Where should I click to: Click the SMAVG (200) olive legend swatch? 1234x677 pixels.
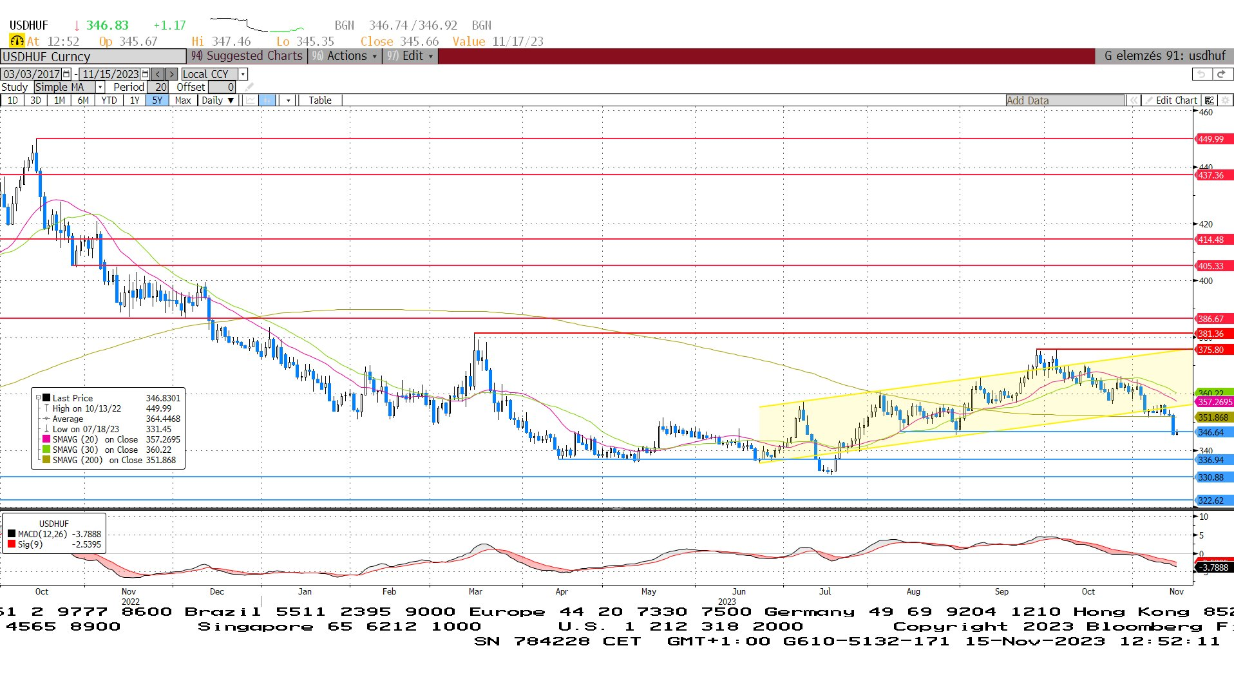(46, 460)
